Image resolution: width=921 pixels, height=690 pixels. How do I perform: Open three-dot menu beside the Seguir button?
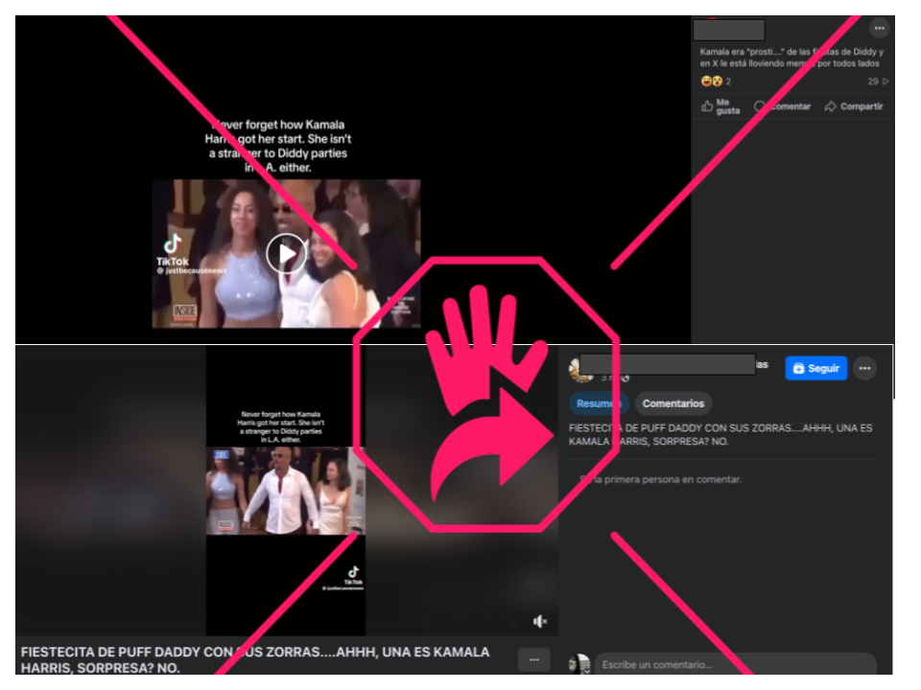click(865, 368)
